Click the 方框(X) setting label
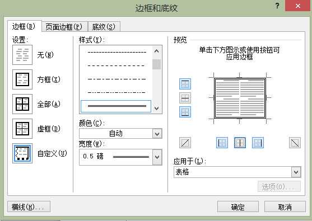Screen dimensions: 312x221 click(49, 79)
